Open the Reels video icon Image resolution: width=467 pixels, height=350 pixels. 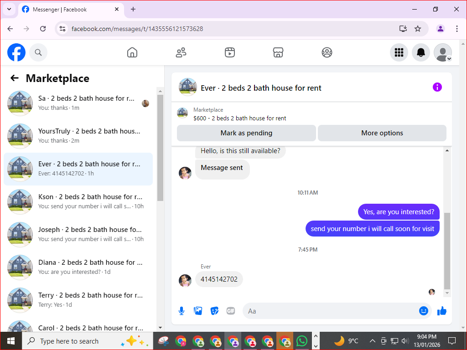[230, 52]
